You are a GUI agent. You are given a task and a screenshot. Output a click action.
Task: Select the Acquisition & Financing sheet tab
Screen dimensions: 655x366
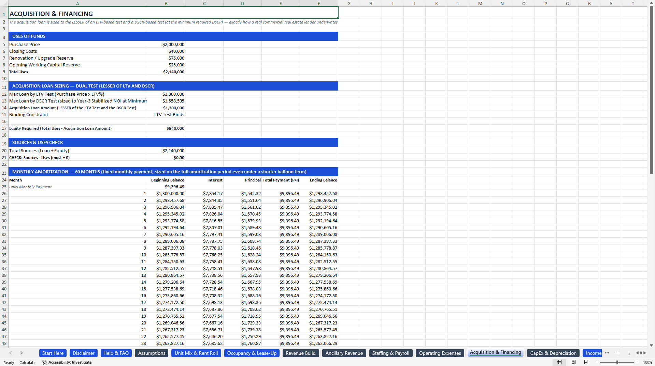point(496,352)
